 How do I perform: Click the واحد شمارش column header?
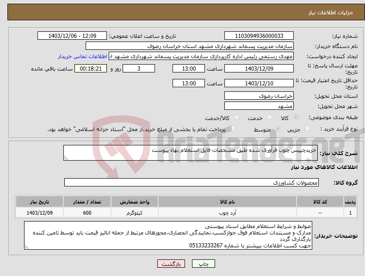tap(135, 202)
